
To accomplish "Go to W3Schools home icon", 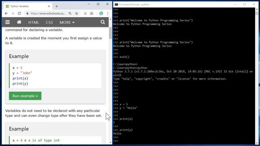I will [19, 22].
